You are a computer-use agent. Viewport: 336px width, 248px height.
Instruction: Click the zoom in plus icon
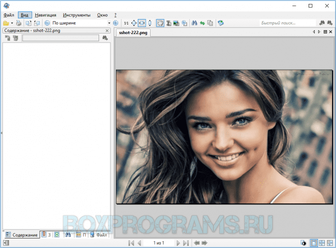coord(115,23)
